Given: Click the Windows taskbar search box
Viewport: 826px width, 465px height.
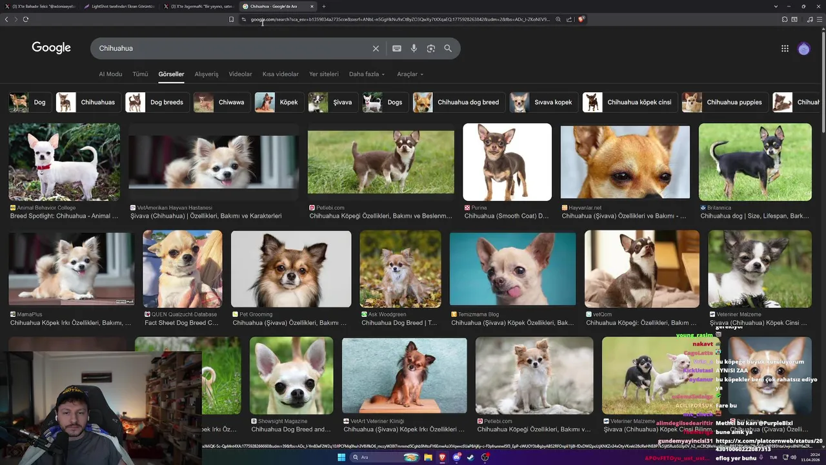Looking at the screenshot, I should click(x=385, y=457).
